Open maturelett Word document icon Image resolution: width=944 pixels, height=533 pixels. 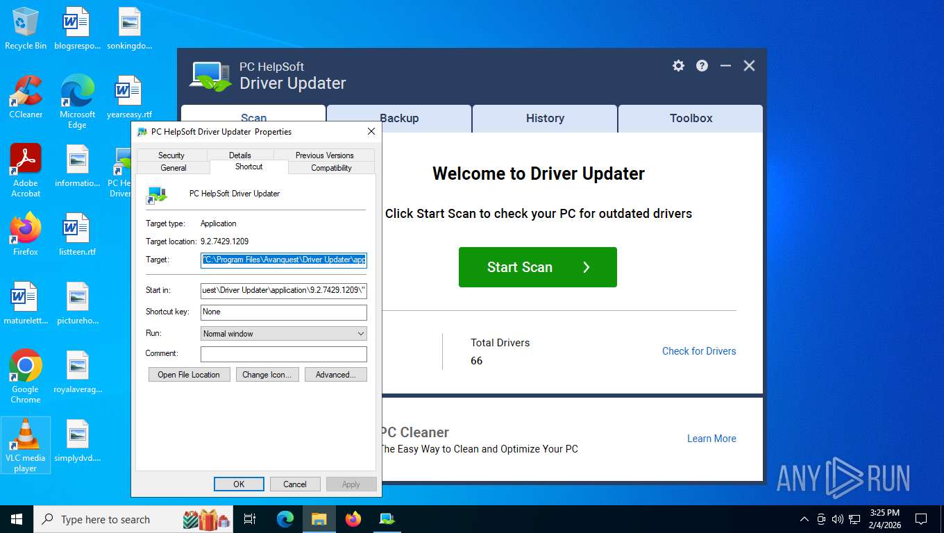[26, 303]
